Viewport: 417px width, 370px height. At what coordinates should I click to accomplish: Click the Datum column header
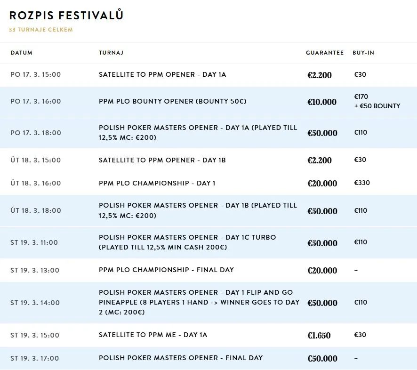point(22,53)
